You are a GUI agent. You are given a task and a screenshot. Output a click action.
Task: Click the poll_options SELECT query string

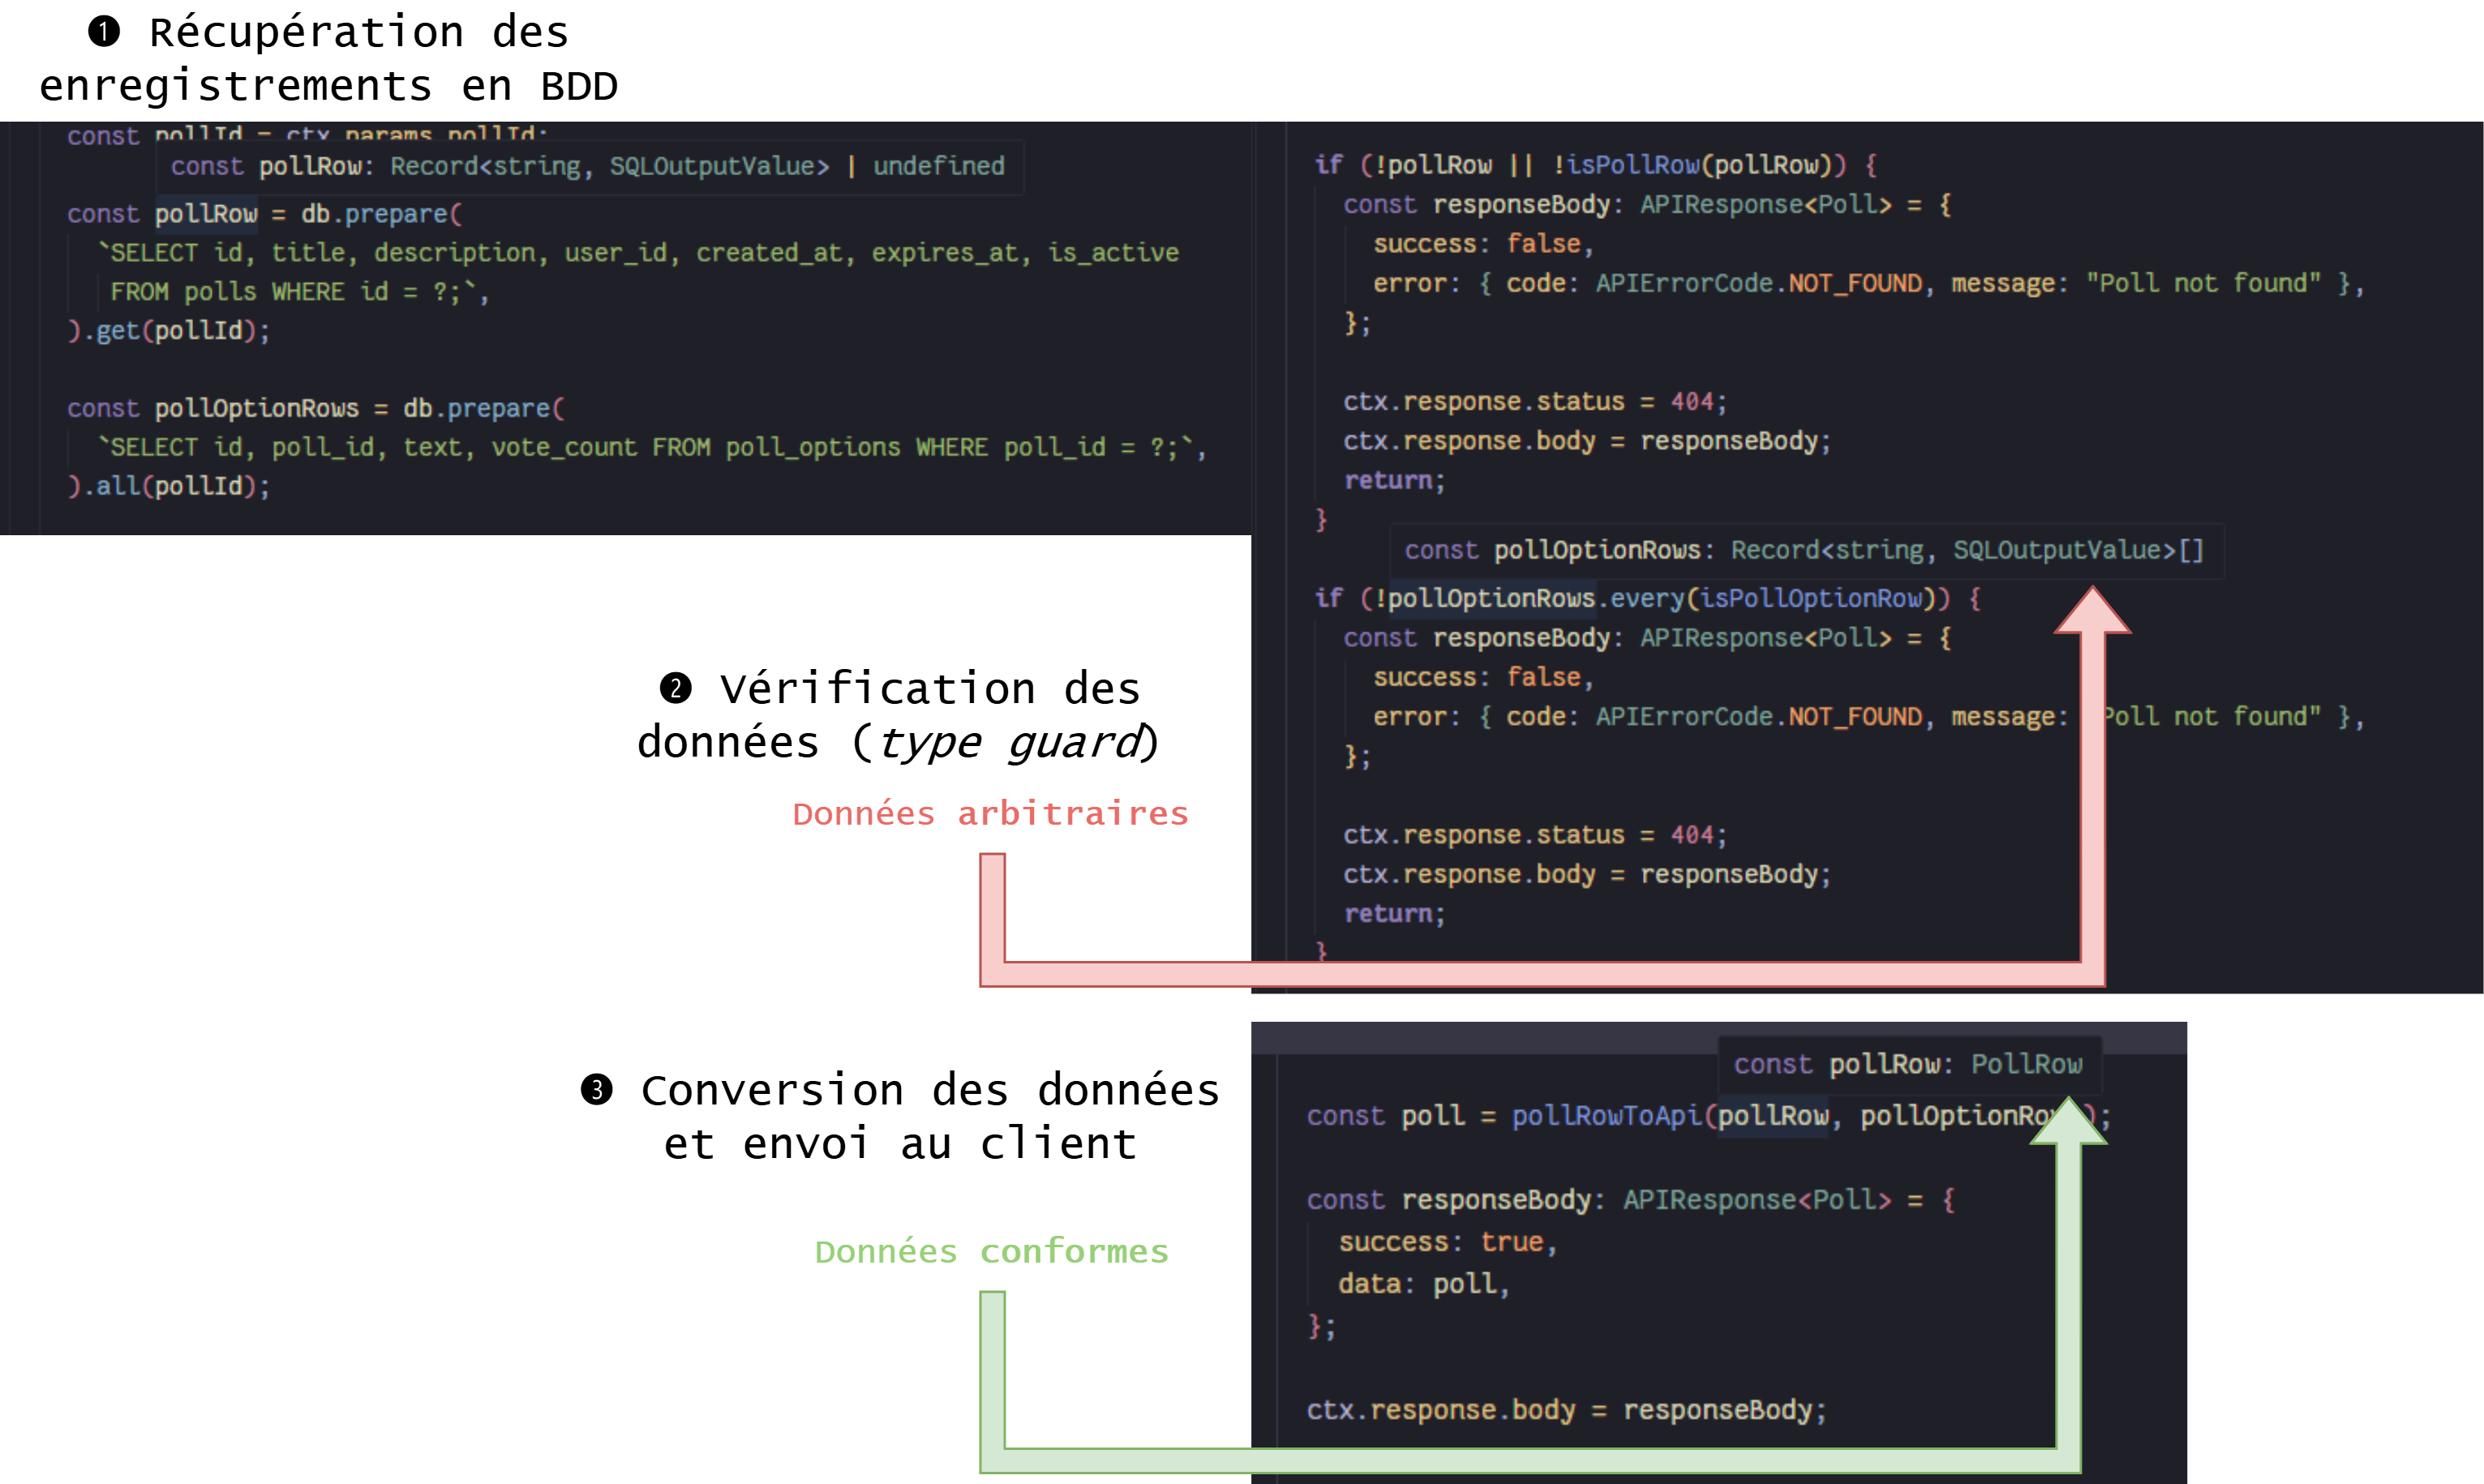[650, 448]
